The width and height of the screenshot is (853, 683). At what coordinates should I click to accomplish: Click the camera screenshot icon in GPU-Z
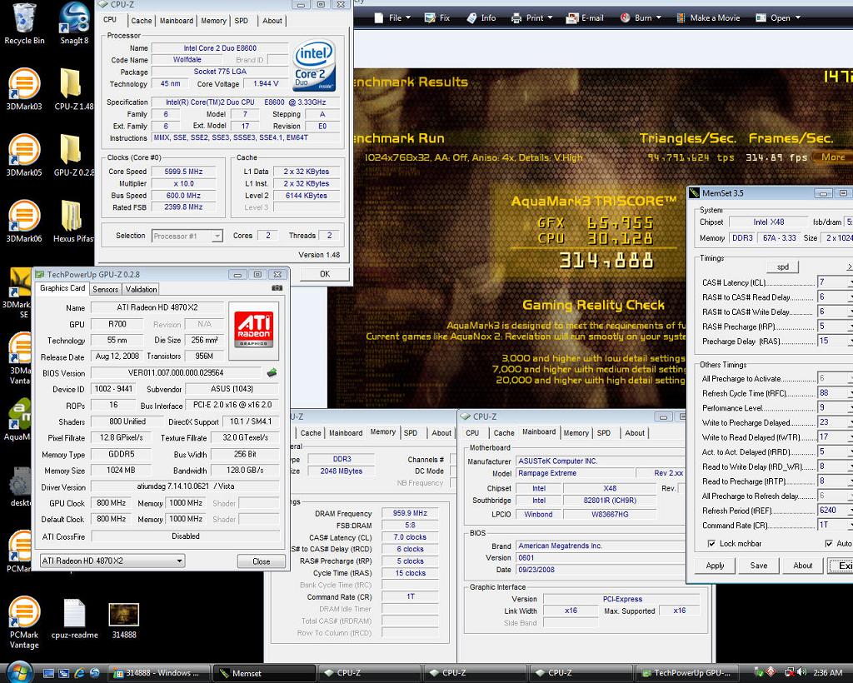tap(277, 288)
